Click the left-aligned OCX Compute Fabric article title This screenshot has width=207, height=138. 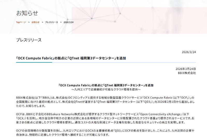pos(71,58)
